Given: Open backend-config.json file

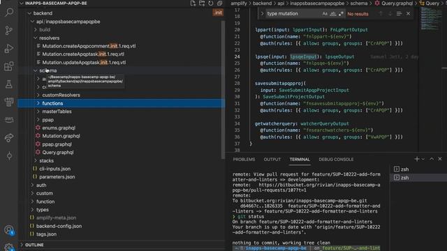Looking at the screenshot, I should [x=122, y=226].
